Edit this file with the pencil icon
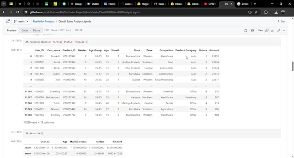294x158 pixels. pos(279,30)
